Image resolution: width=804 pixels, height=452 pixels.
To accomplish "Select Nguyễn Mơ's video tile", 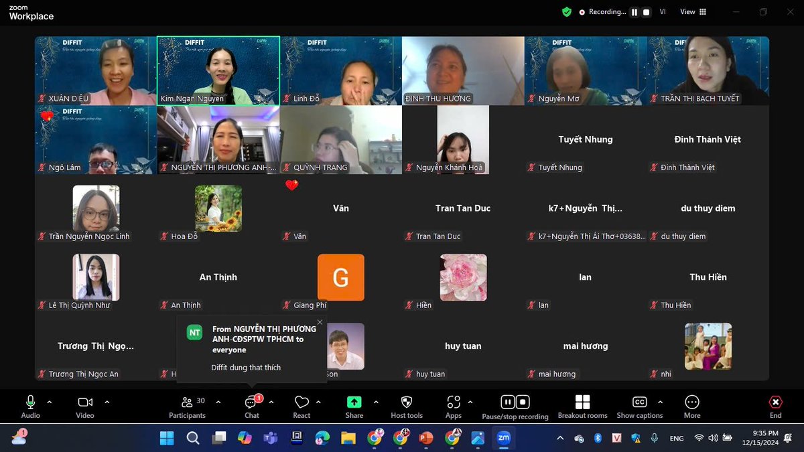I will [x=586, y=70].
